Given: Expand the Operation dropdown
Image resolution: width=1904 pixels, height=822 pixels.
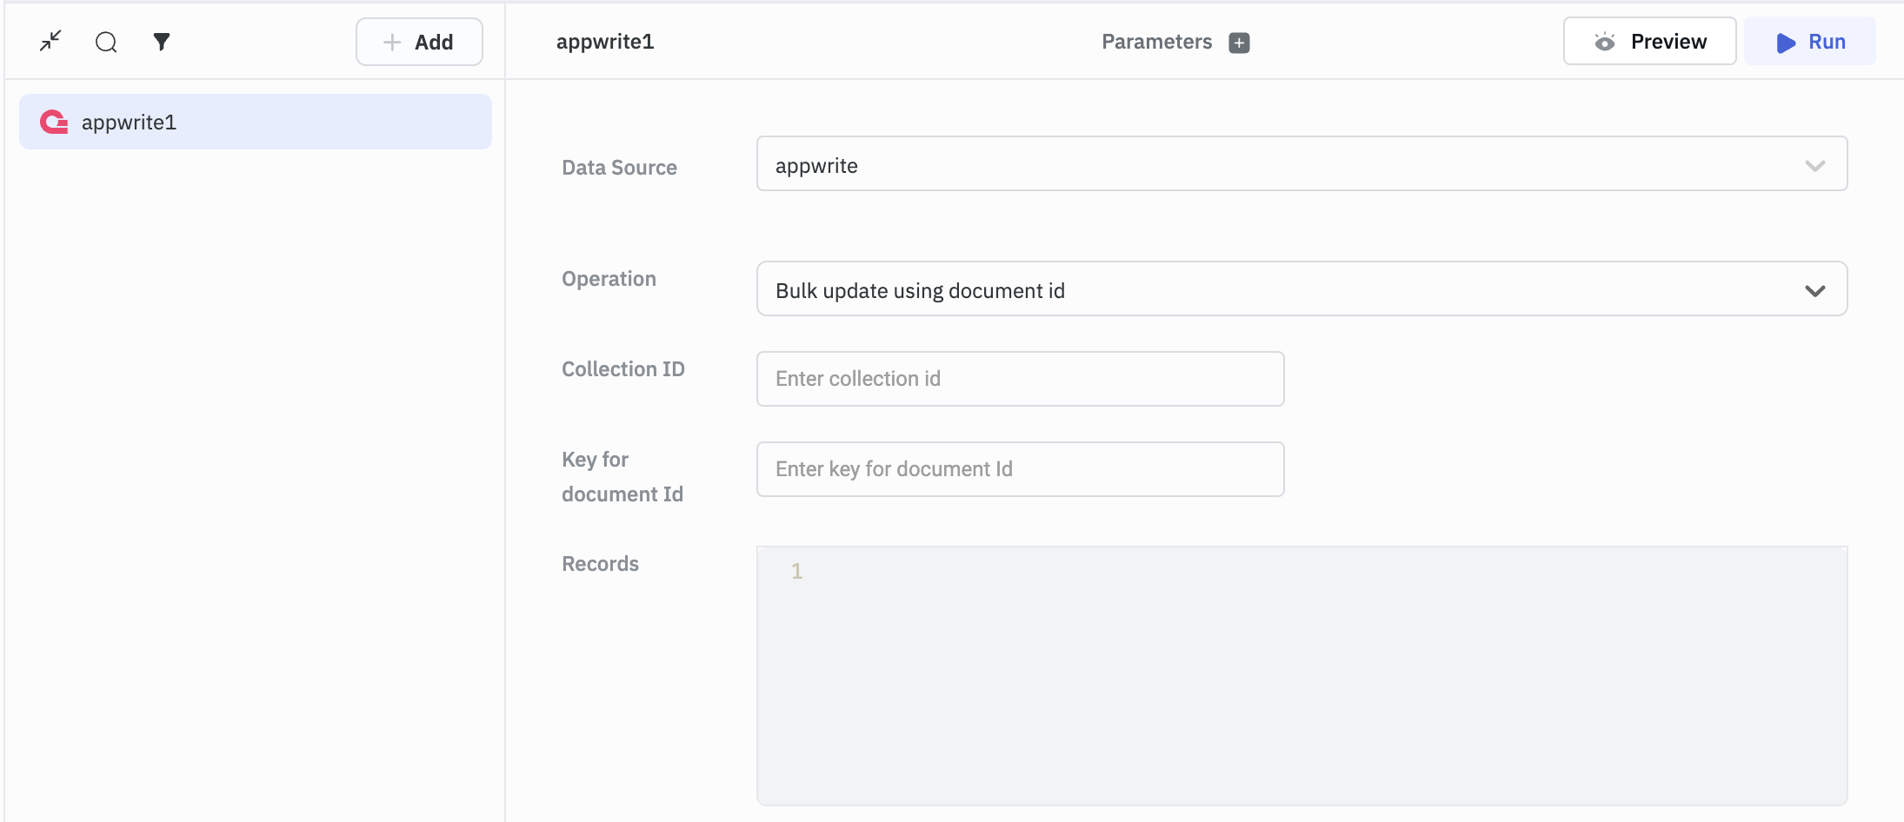Looking at the screenshot, I should pos(1278,289).
